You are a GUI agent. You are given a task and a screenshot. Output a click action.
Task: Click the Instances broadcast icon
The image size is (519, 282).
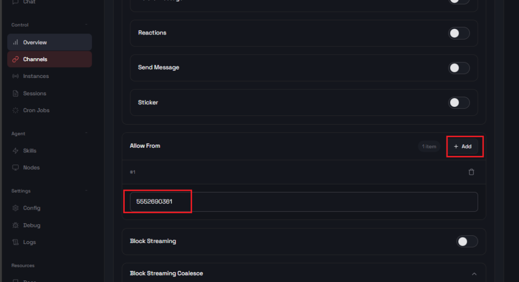click(15, 76)
